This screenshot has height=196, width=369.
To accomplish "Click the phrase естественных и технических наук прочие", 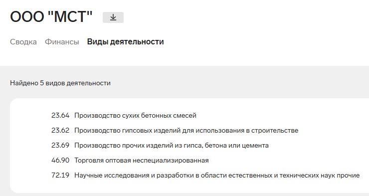I will coord(294,175).
